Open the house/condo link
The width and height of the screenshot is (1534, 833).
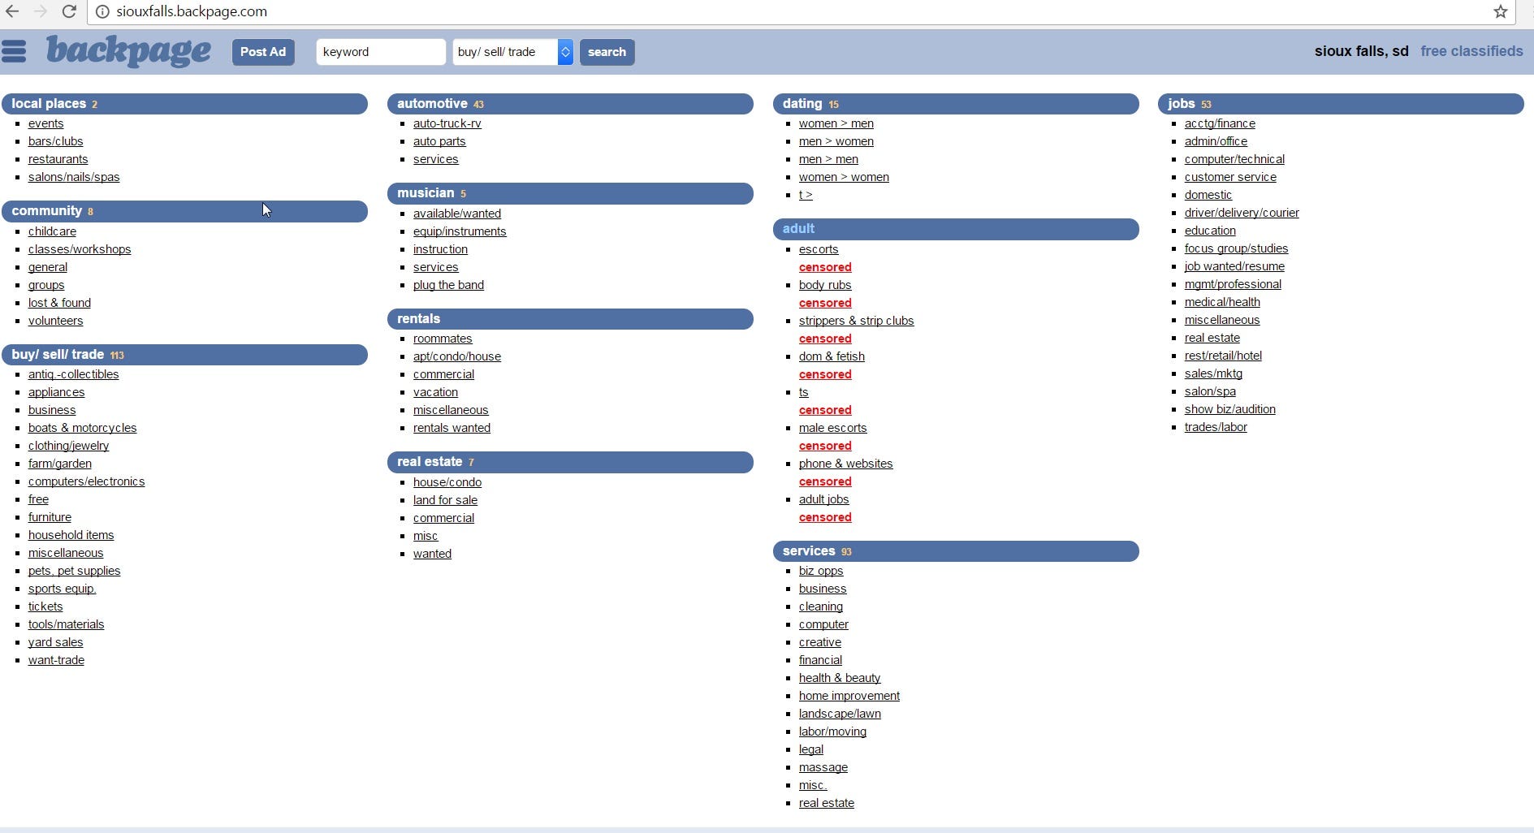click(447, 482)
